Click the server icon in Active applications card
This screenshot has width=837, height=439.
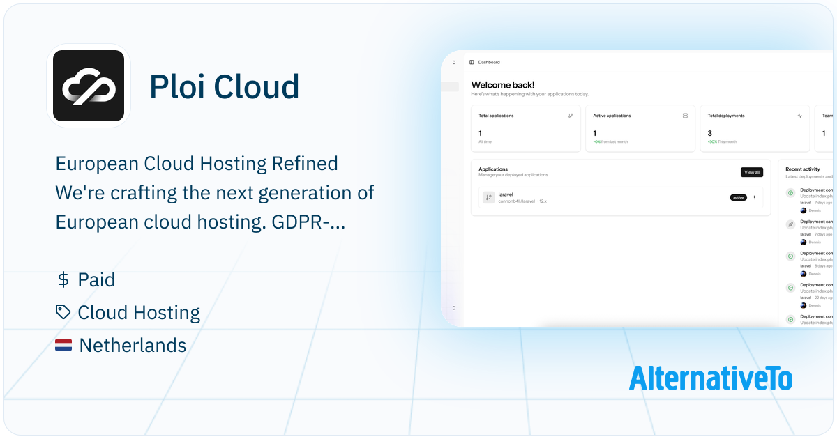pyautogui.click(x=685, y=116)
